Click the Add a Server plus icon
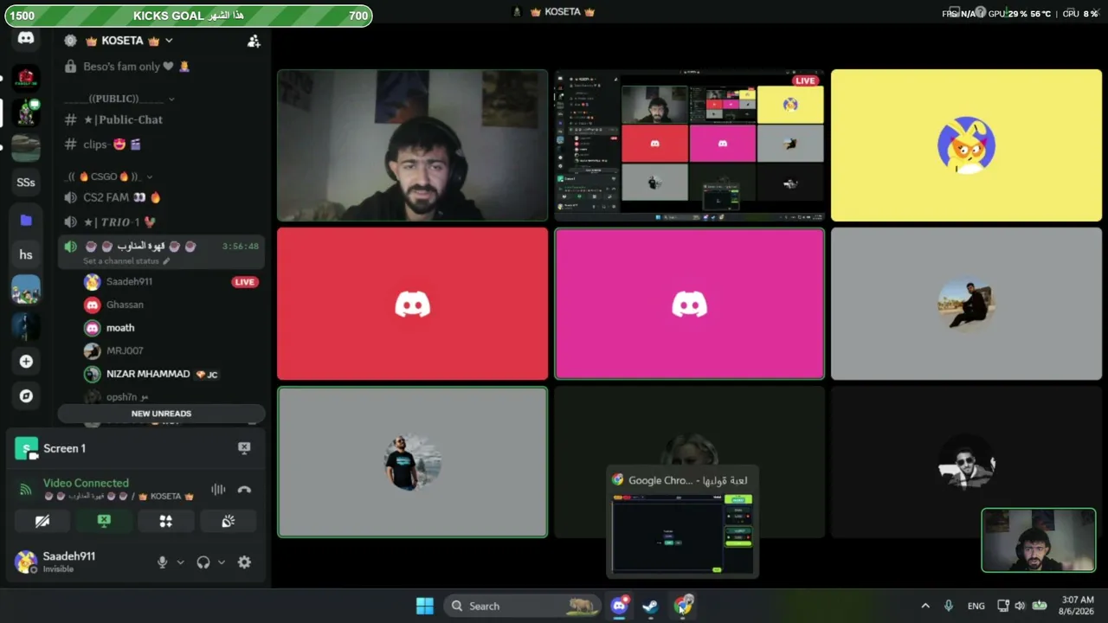 point(26,361)
